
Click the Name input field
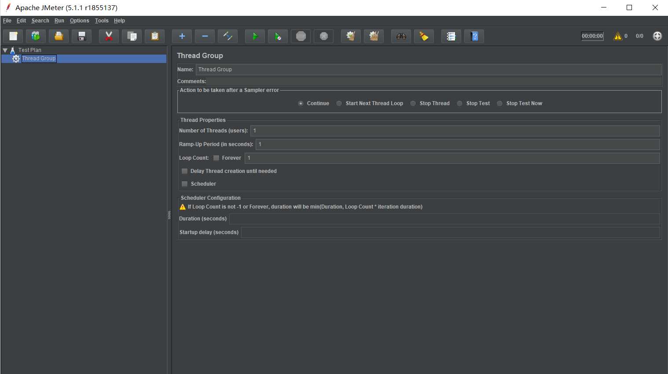pos(429,70)
